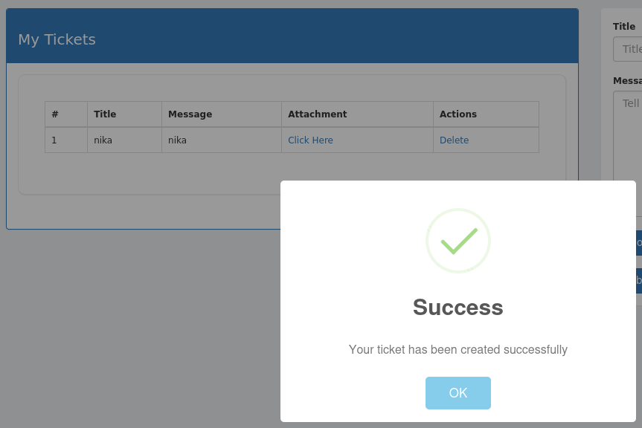Click the # column header

click(x=54, y=114)
